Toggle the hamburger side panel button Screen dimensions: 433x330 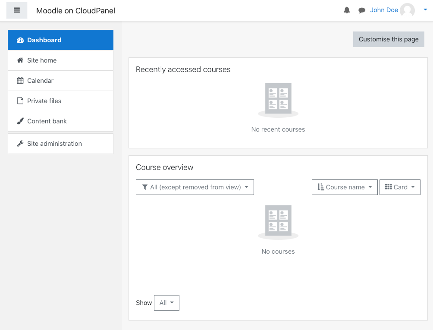click(x=17, y=10)
